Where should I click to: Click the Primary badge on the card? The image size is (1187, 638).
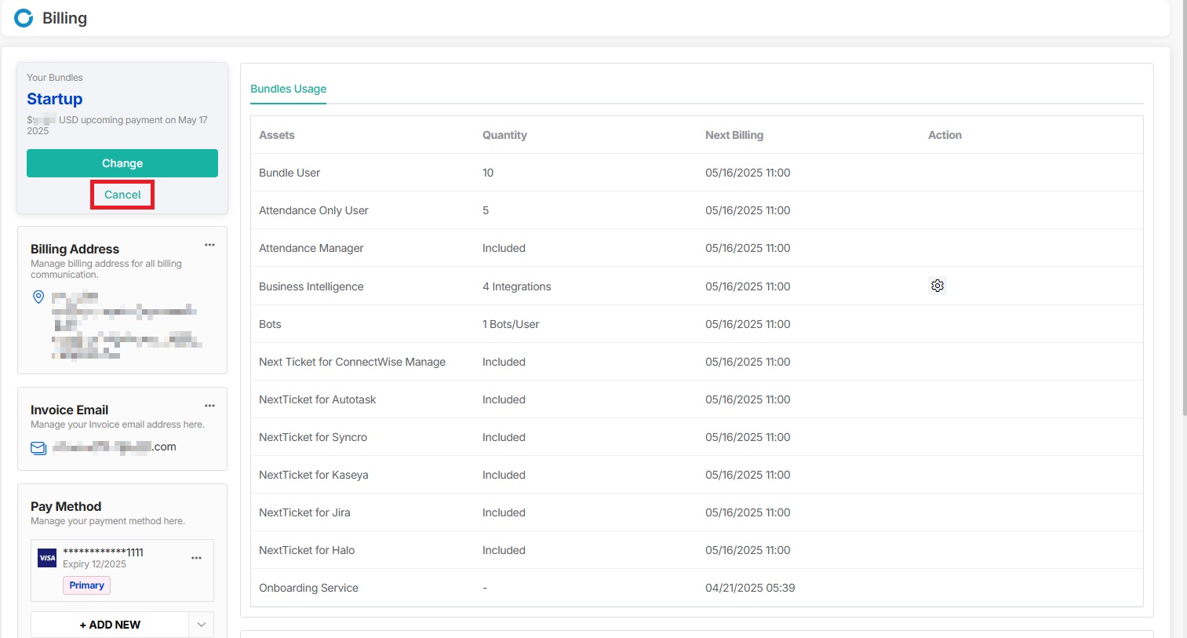click(86, 585)
